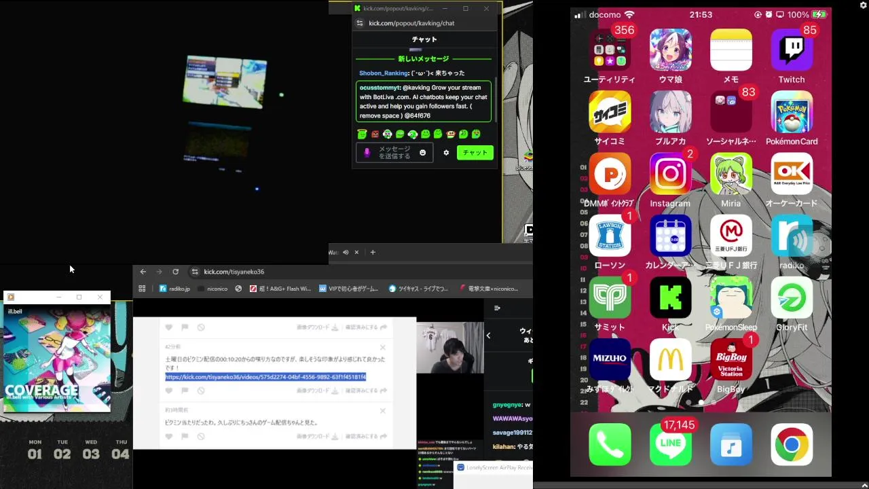Click the ocusstommyt username in chat
Screen dimensions: 869x489
pos(380,88)
